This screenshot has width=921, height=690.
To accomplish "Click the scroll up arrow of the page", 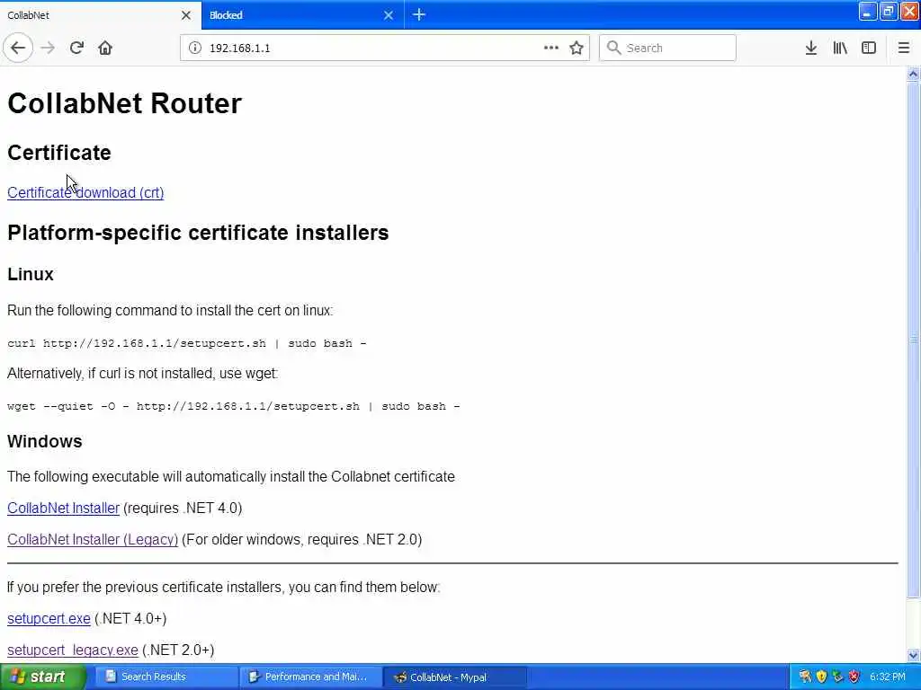I will pyautogui.click(x=913, y=74).
